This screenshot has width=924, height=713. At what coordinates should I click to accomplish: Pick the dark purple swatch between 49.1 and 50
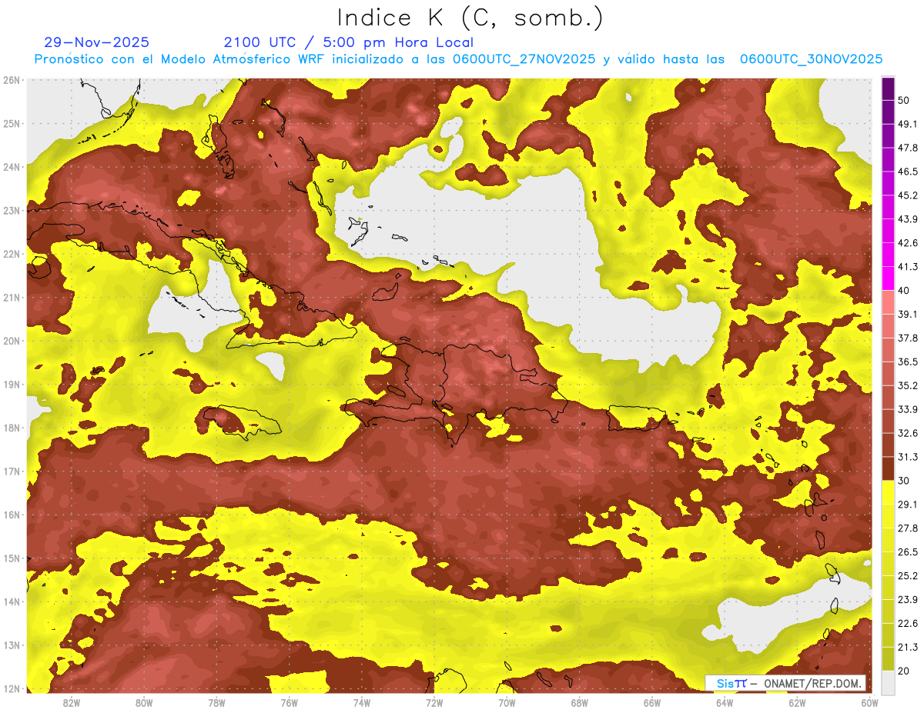point(888,112)
